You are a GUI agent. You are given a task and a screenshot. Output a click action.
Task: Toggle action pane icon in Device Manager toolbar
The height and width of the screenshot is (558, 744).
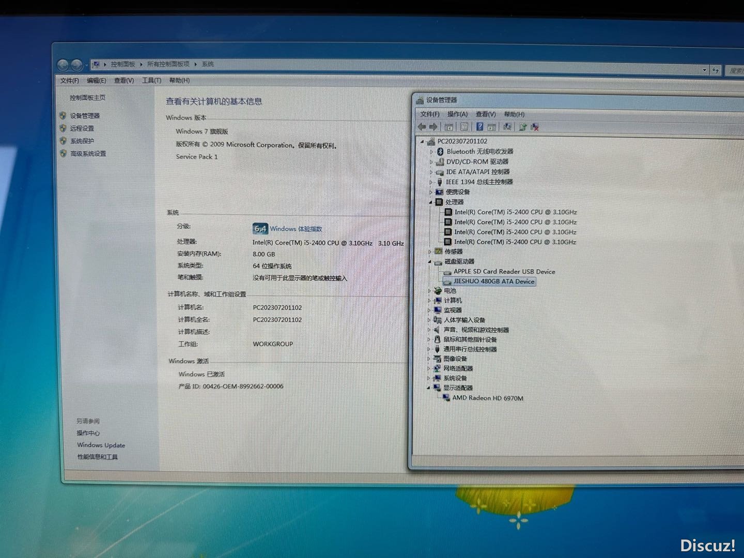pyautogui.click(x=492, y=127)
